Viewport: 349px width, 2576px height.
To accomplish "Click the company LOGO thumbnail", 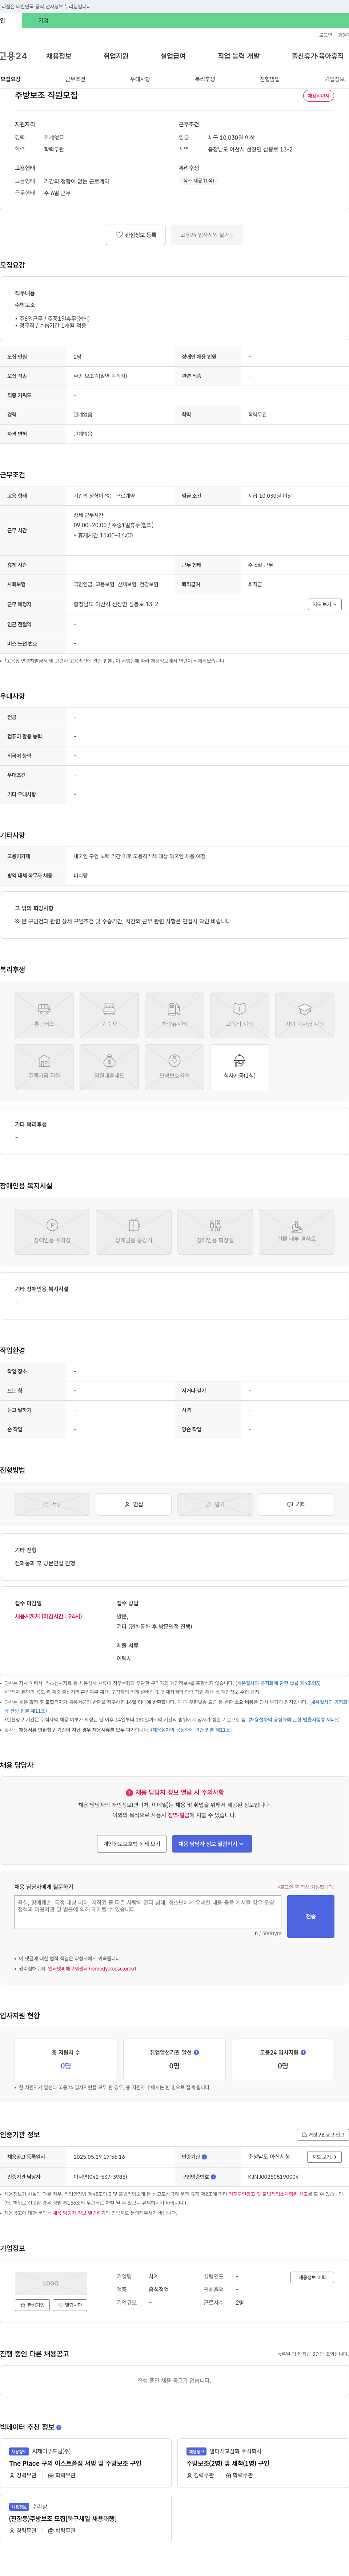I will (51, 2283).
